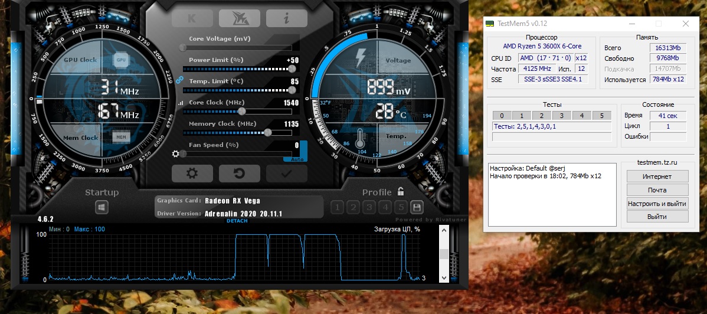This screenshot has width=707, height=314.
Task: Click the fan settings gear beside Fan Speed
Action: [175, 154]
